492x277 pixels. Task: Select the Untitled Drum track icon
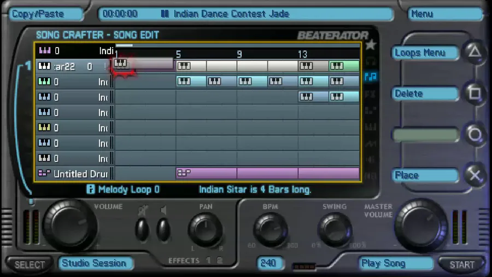tap(44, 174)
